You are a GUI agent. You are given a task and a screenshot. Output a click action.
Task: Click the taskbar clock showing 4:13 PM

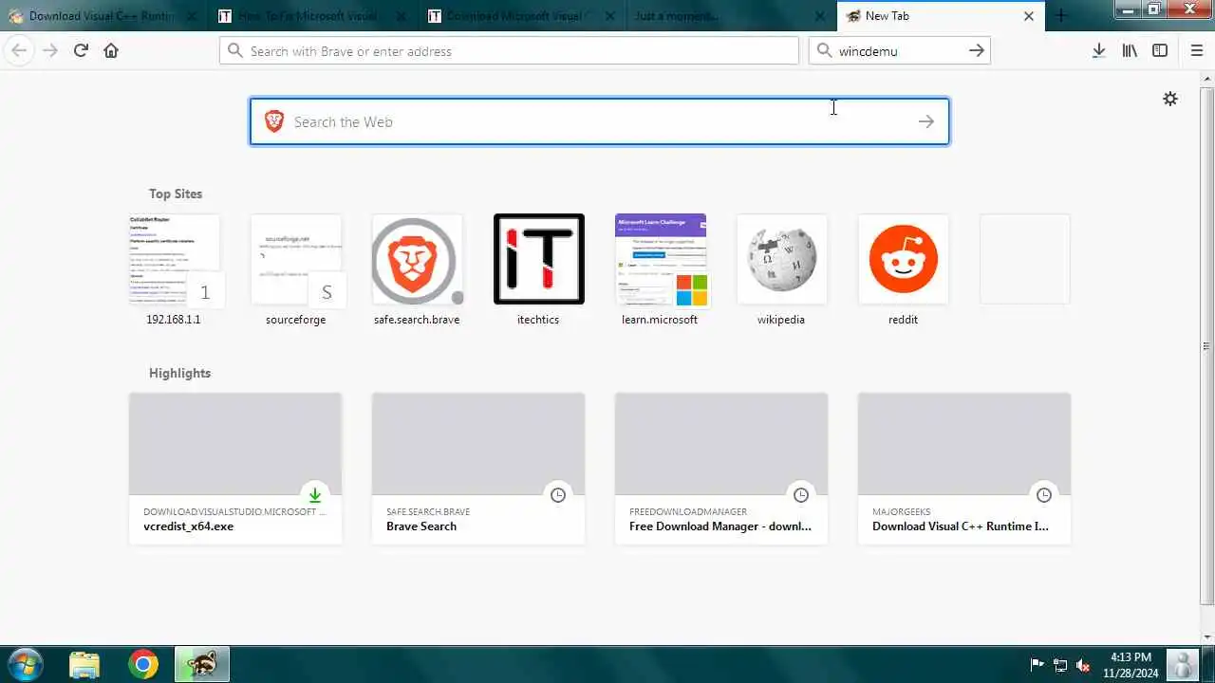tap(1131, 665)
